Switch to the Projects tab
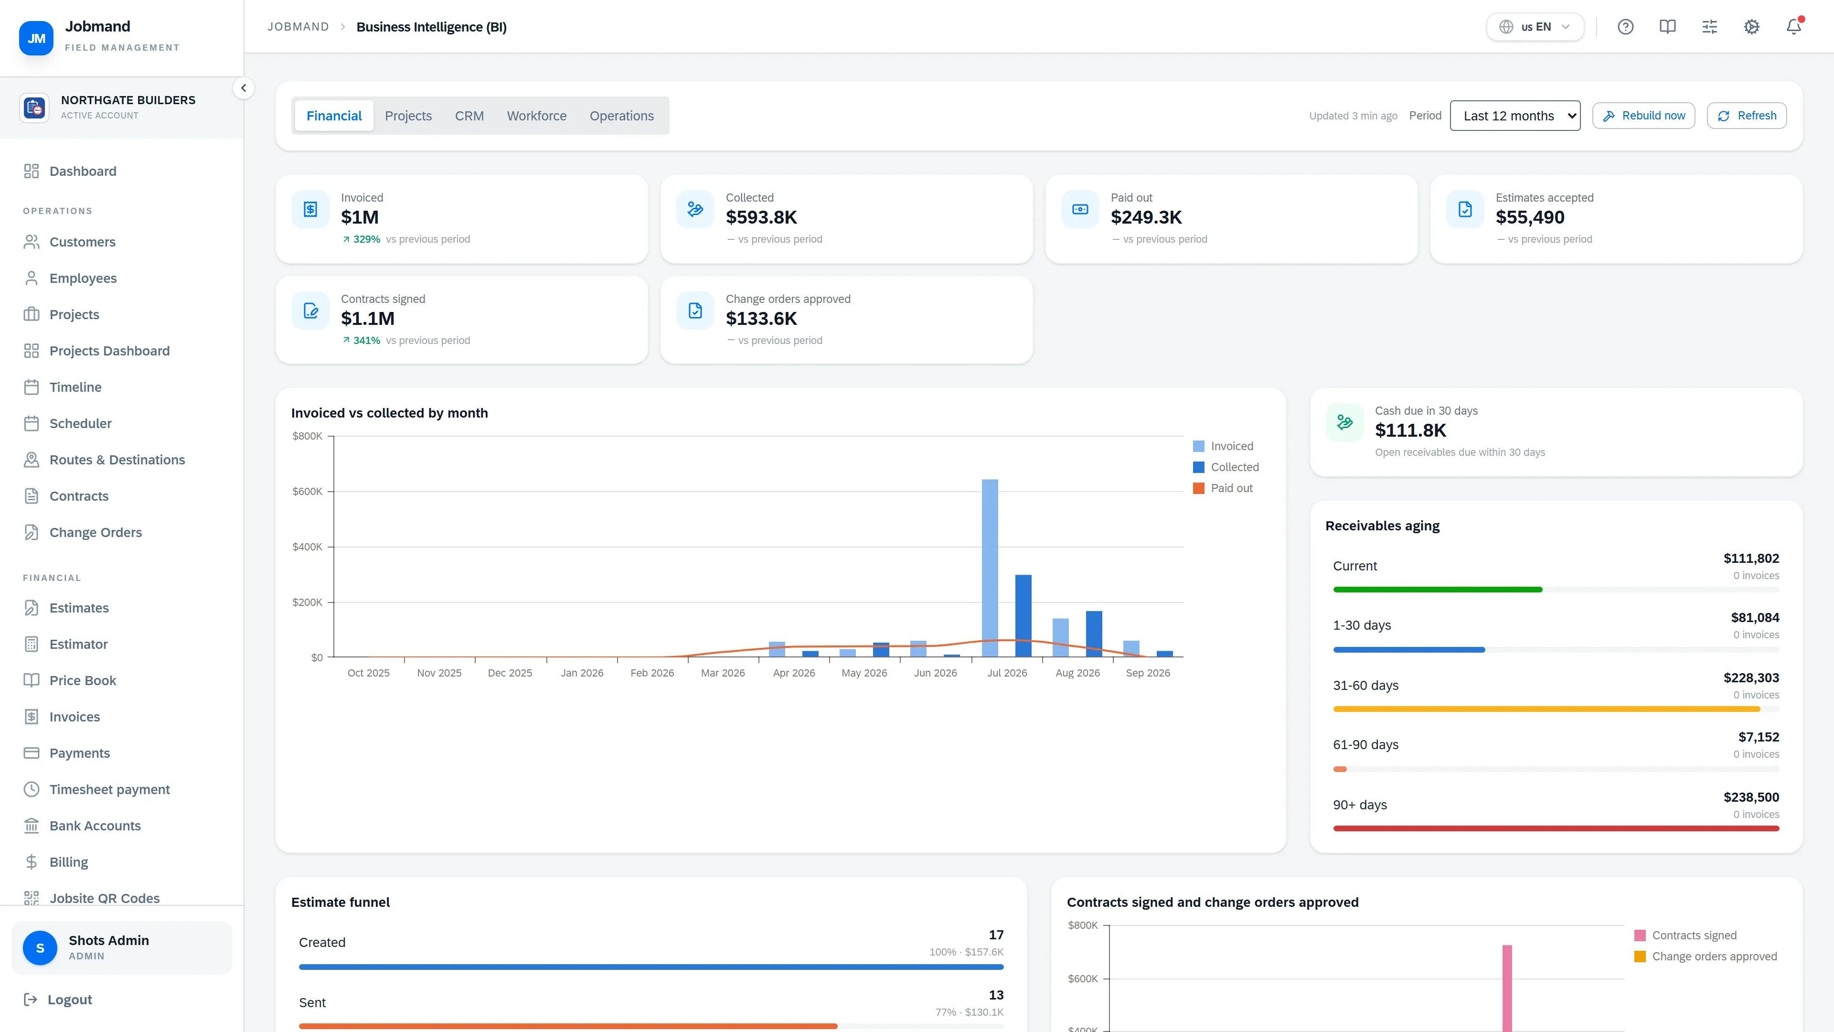 tap(408, 115)
